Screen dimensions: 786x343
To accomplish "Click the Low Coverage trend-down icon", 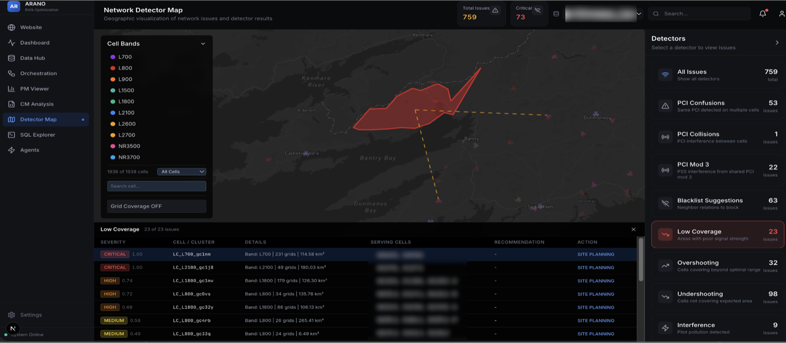I will [x=665, y=235].
